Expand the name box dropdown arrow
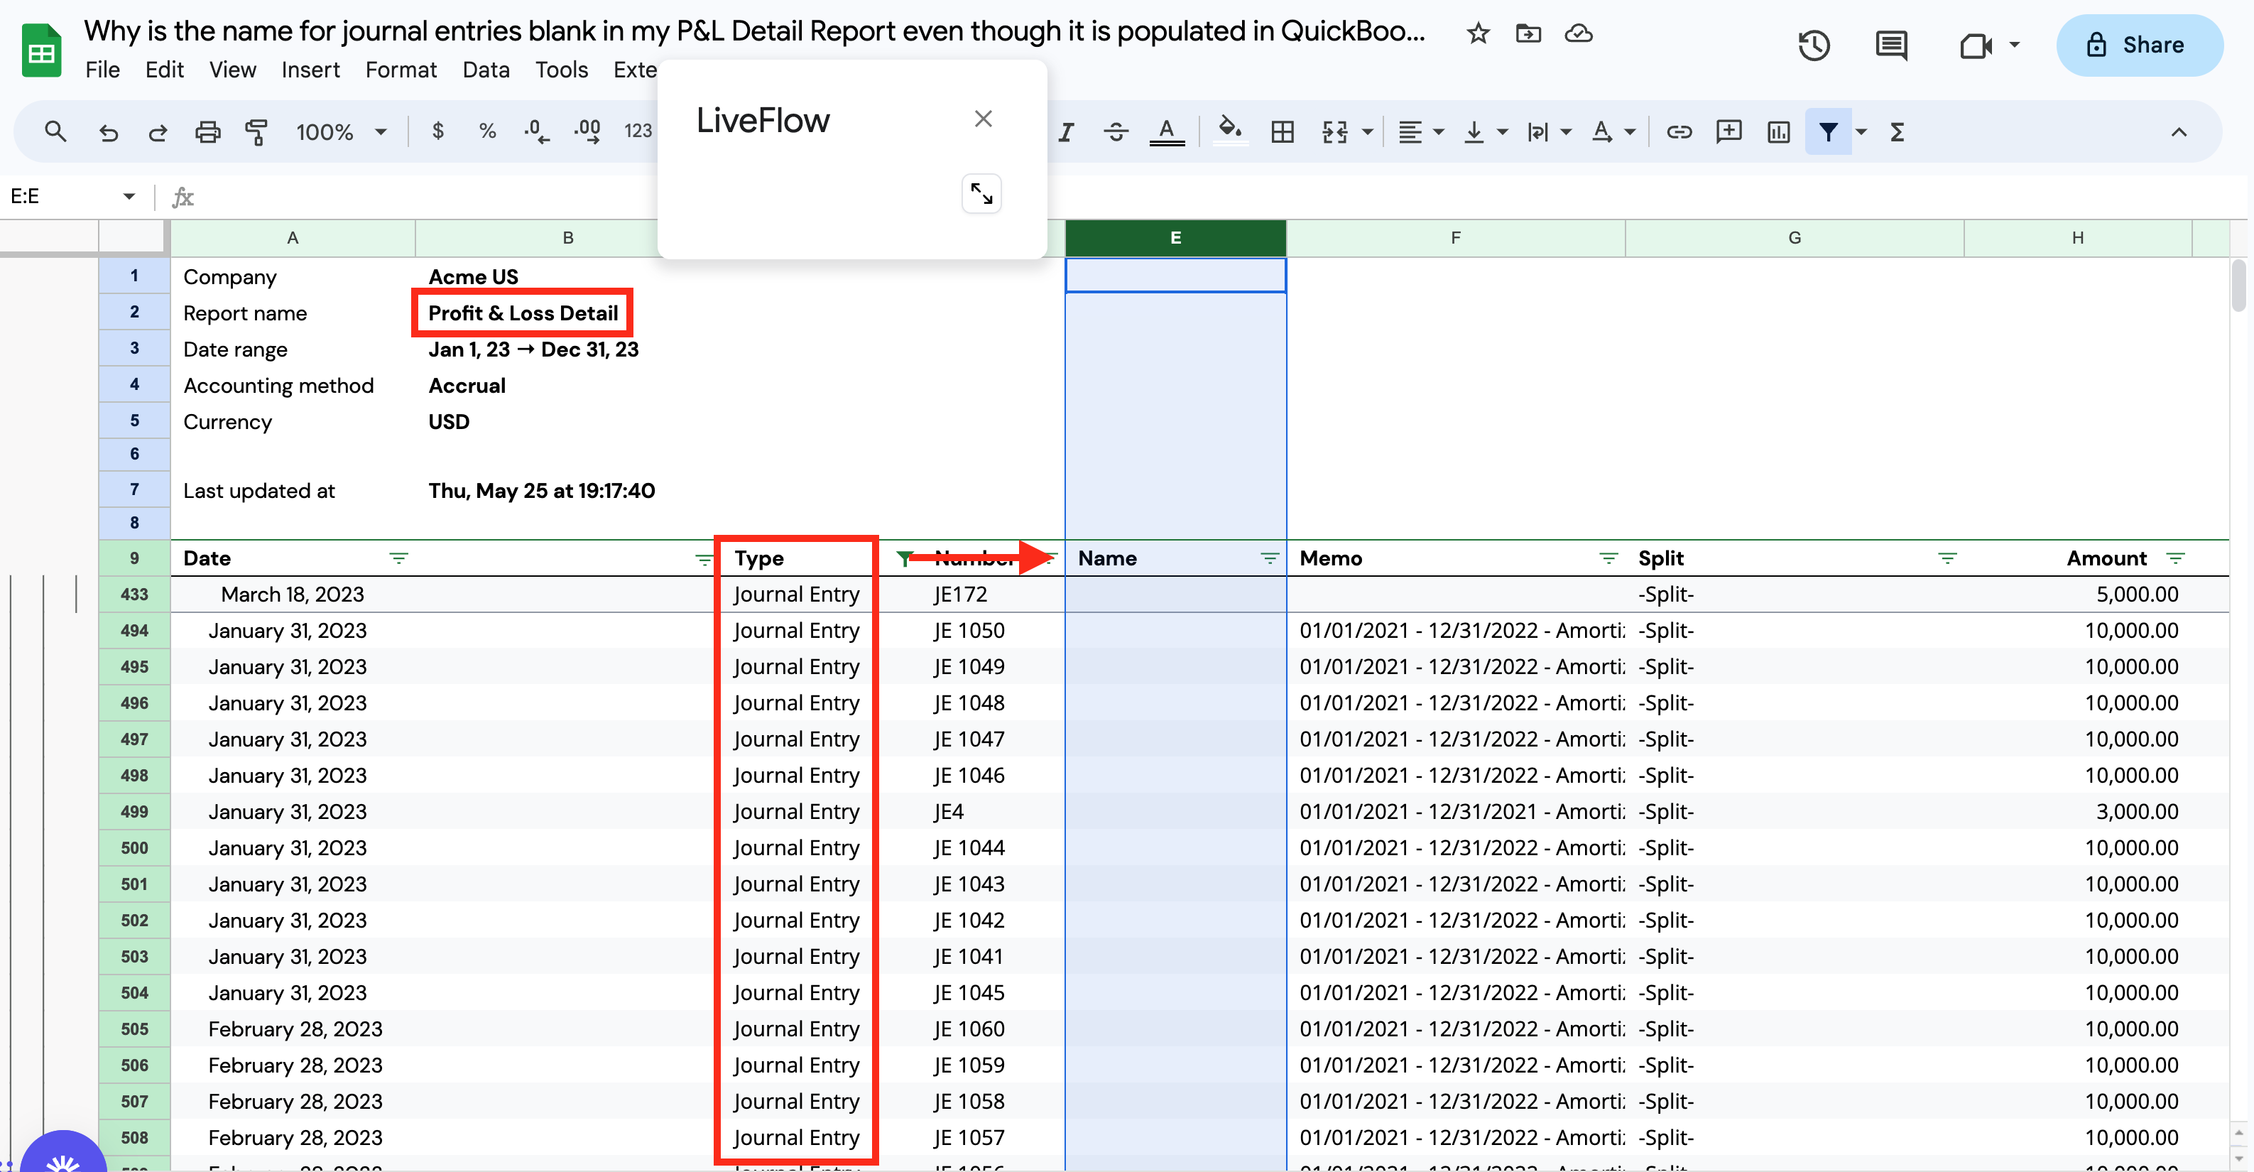This screenshot has height=1172, width=2254. [129, 196]
